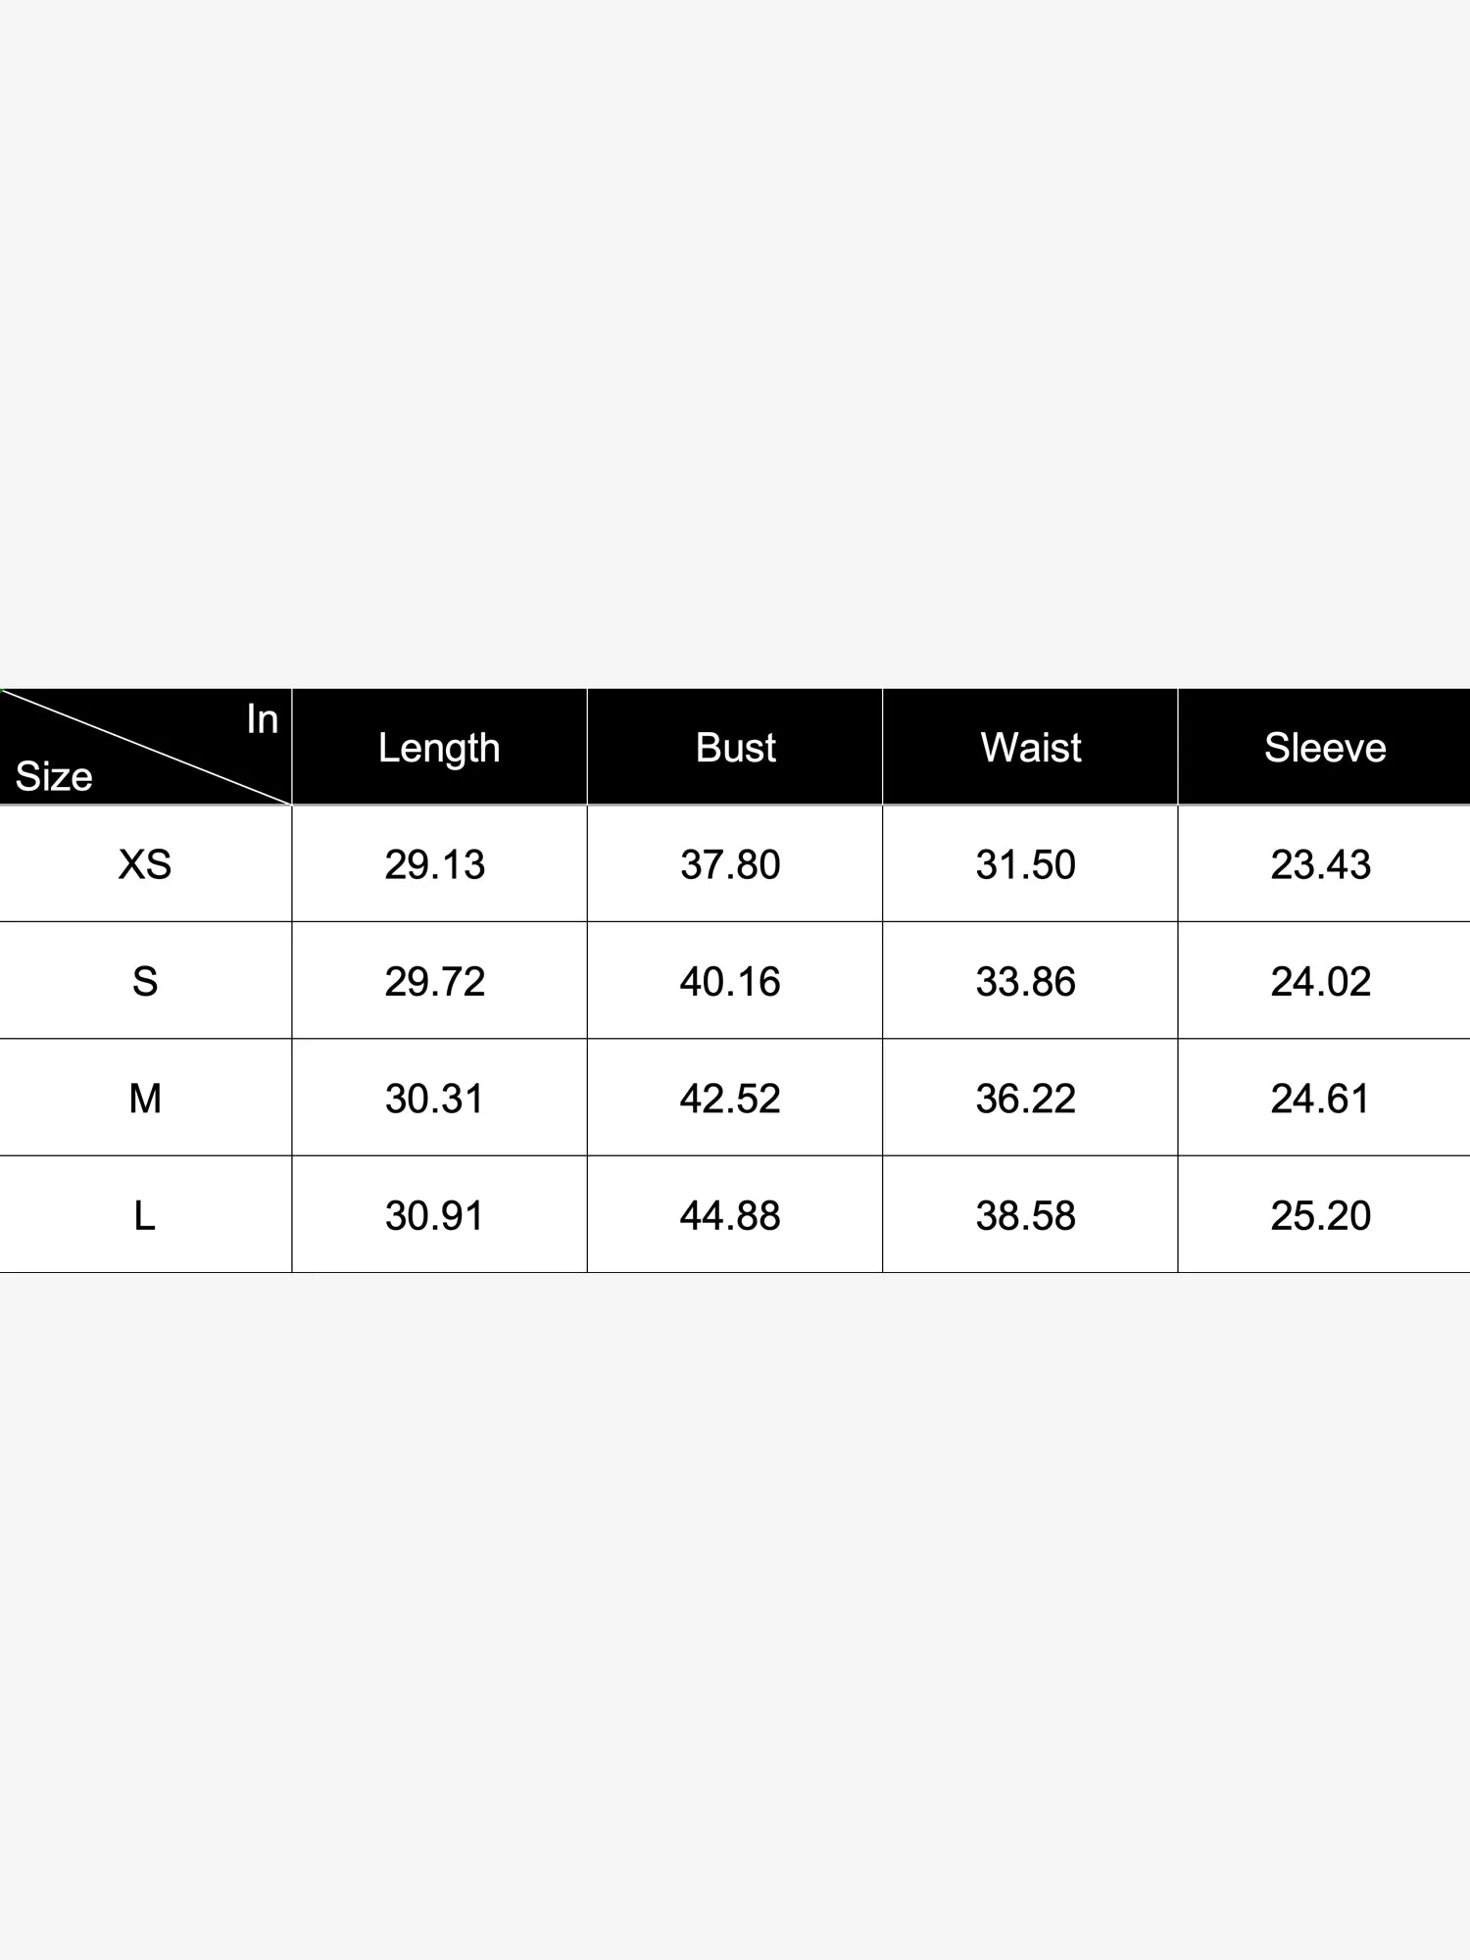Click the Size/In corner header cell
The width and height of the screenshot is (1470, 1960).
(x=145, y=748)
